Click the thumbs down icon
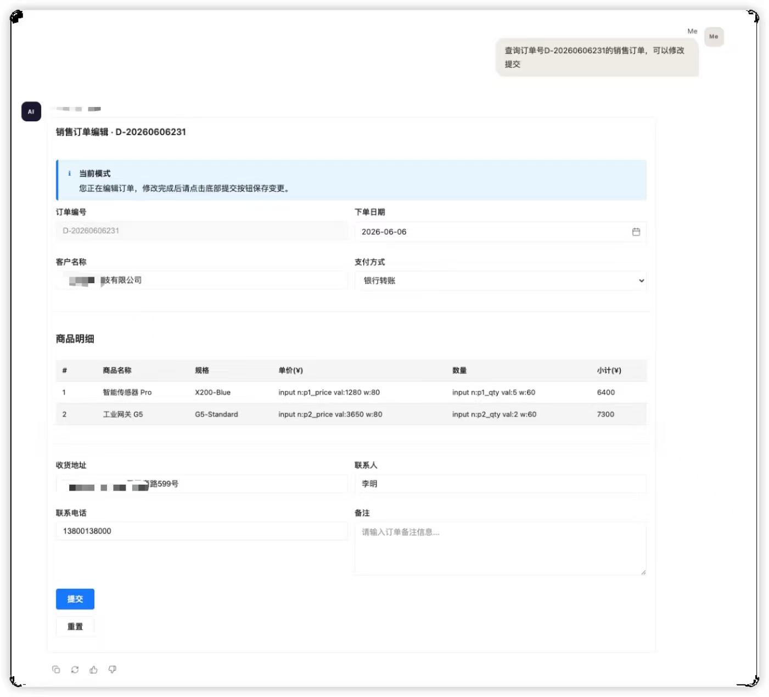769x697 pixels. pyautogui.click(x=112, y=669)
